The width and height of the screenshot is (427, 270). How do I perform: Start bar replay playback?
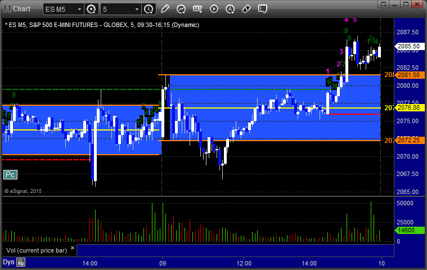[214, 9]
